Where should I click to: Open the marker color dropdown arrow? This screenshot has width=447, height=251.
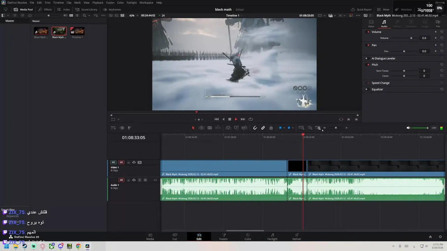point(293,128)
